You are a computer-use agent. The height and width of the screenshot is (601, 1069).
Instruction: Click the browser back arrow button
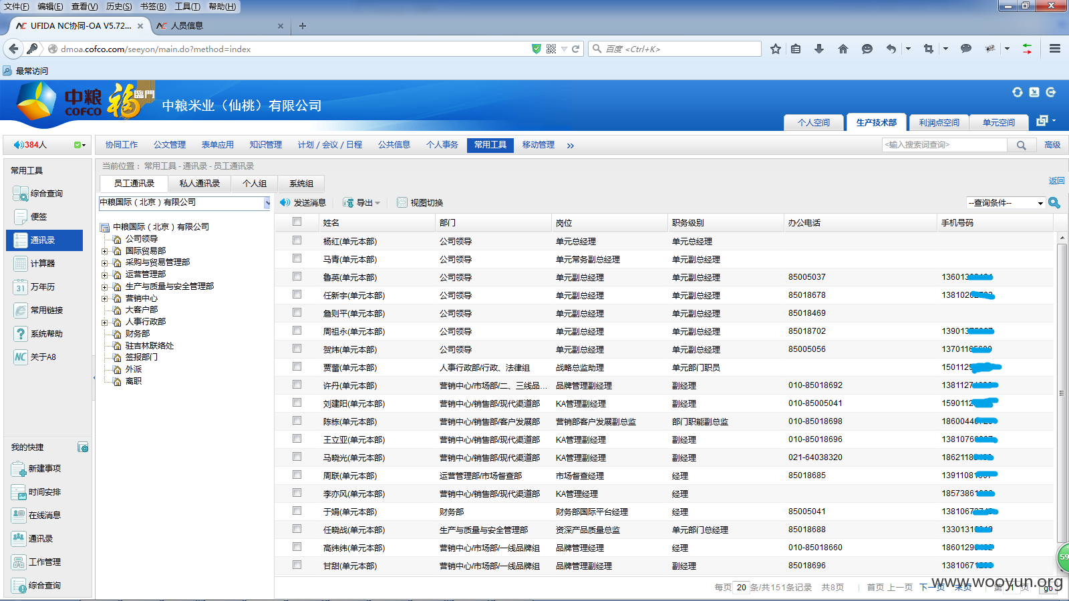click(x=13, y=49)
